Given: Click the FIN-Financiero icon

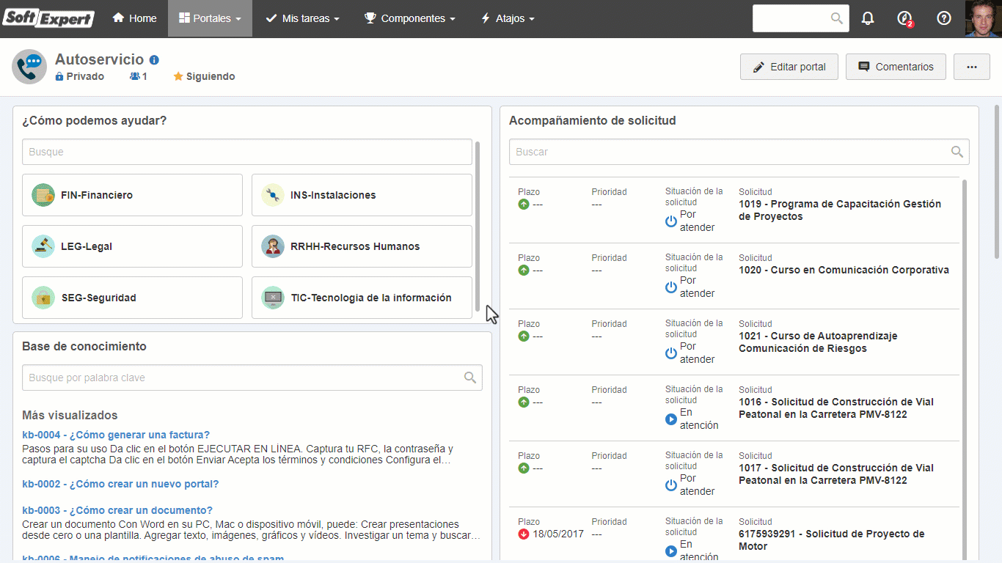Looking at the screenshot, I should tap(43, 195).
